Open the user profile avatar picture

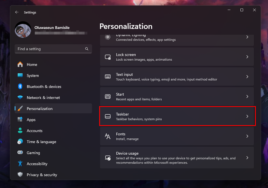coord(23,29)
